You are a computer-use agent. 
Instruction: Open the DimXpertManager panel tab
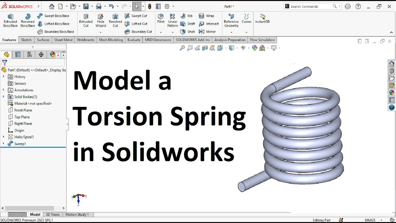pos(41,55)
